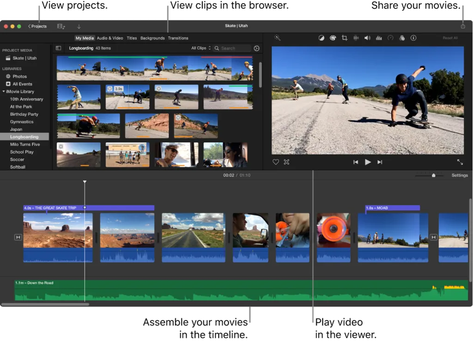Select the 1.8s MOAB title clip

393,208
